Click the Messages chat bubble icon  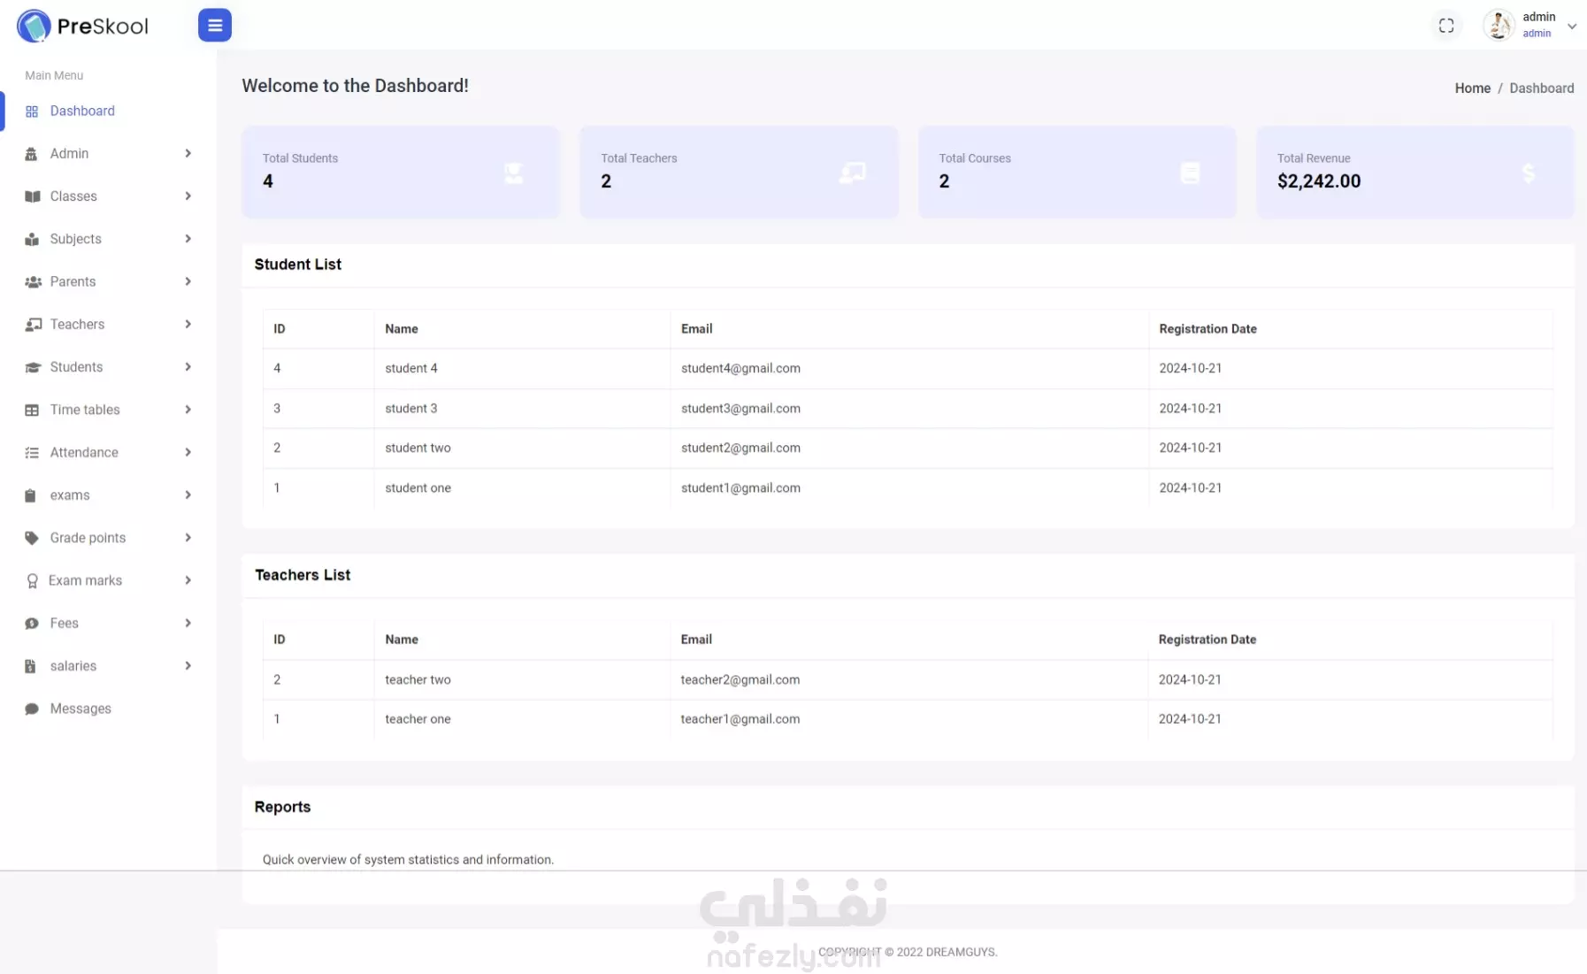[32, 709]
